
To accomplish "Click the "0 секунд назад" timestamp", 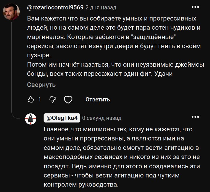I will (102, 118).
